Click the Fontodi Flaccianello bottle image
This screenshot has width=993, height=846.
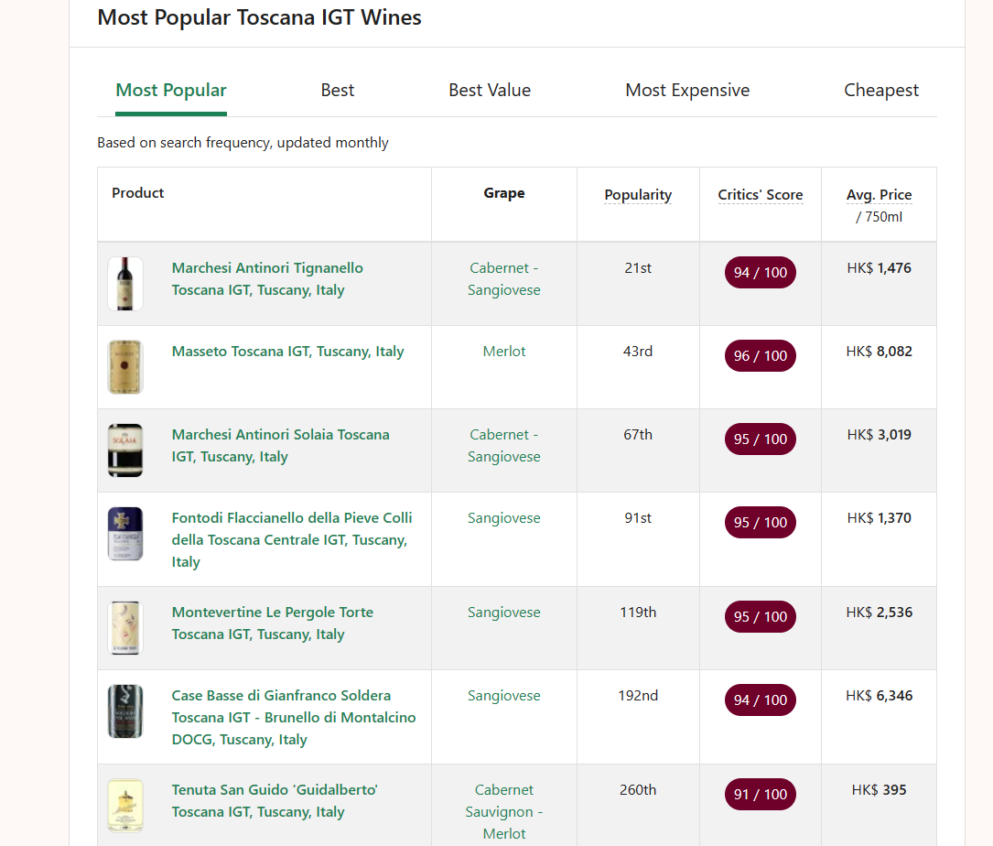tap(125, 534)
